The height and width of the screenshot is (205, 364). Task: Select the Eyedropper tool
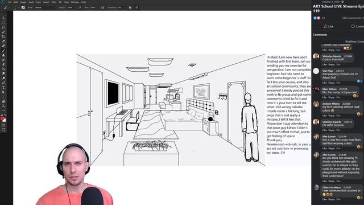pyautogui.click(x=3, y=41)
